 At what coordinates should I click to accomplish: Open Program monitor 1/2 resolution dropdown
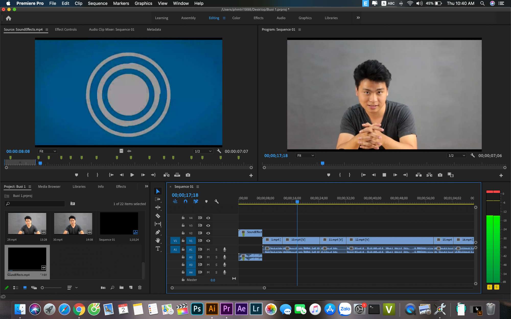[x=457, y=156]
